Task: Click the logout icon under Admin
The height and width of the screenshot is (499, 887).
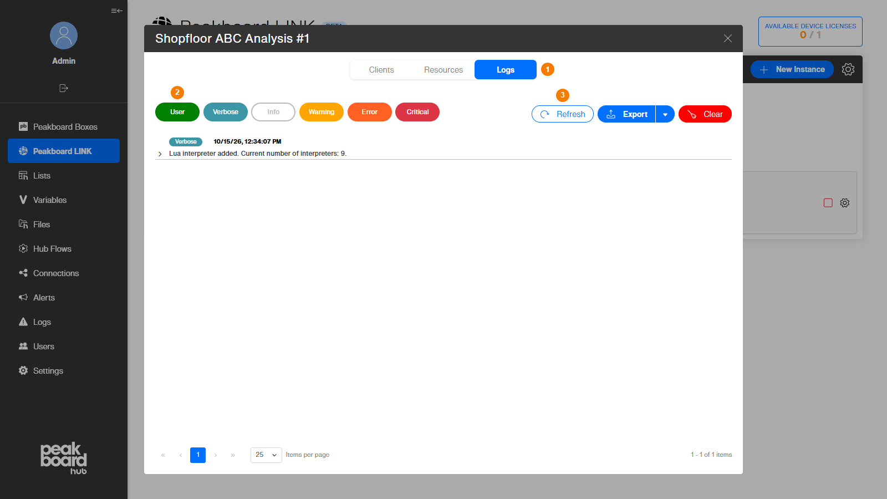Action: (x=64, y=88)
